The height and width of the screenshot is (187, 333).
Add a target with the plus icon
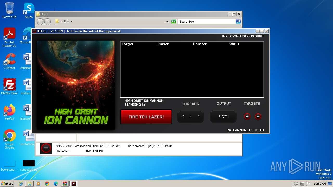click(x=247, y=116)
